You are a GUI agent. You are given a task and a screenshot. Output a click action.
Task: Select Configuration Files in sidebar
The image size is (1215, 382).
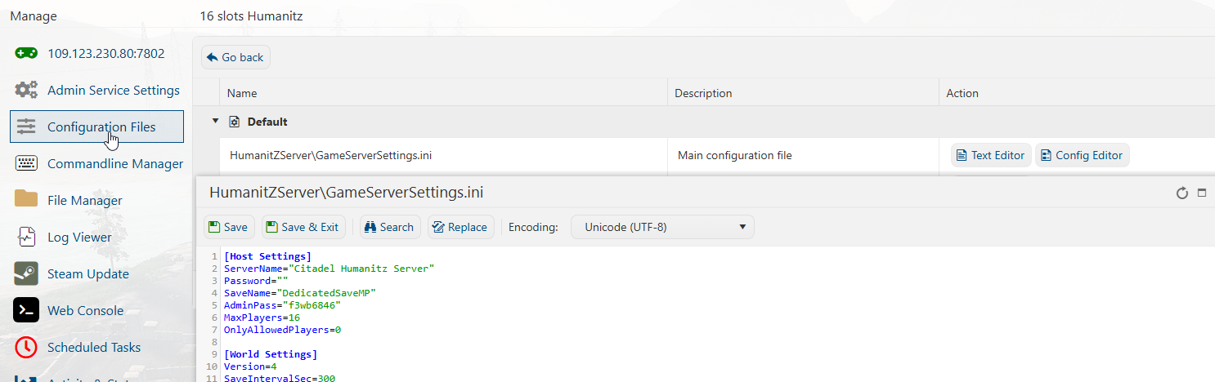[x=101, y=127]
